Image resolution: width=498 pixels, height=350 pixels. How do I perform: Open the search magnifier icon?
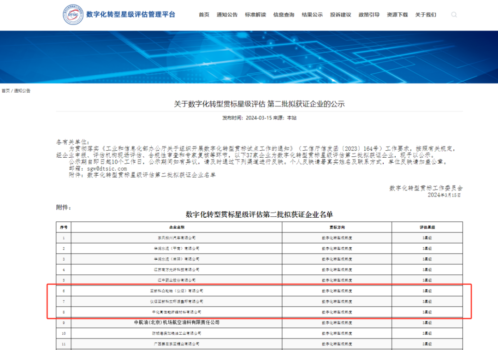pyautogui.click(x=454, y=15)
